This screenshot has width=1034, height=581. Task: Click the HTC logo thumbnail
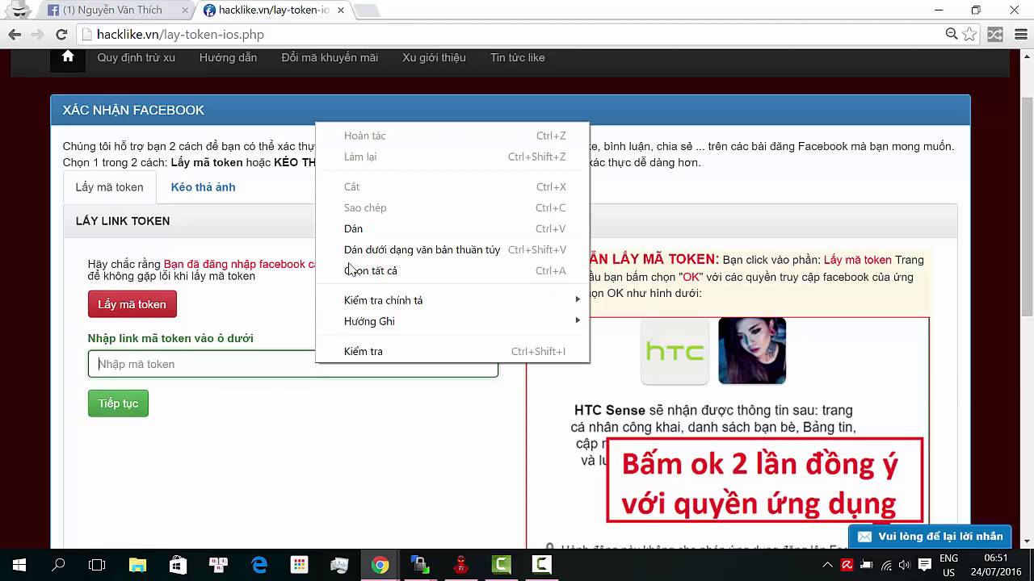point(675,351)
